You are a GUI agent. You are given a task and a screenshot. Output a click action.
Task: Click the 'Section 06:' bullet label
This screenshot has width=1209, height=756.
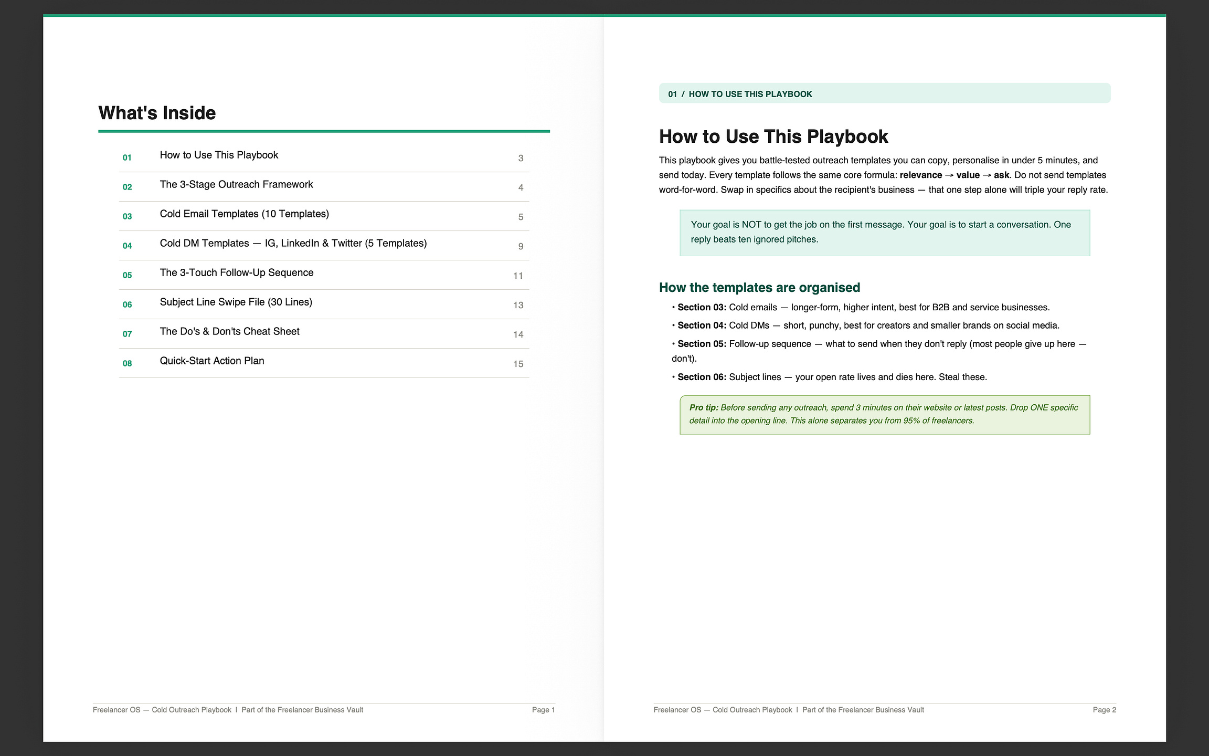(702, 377)
